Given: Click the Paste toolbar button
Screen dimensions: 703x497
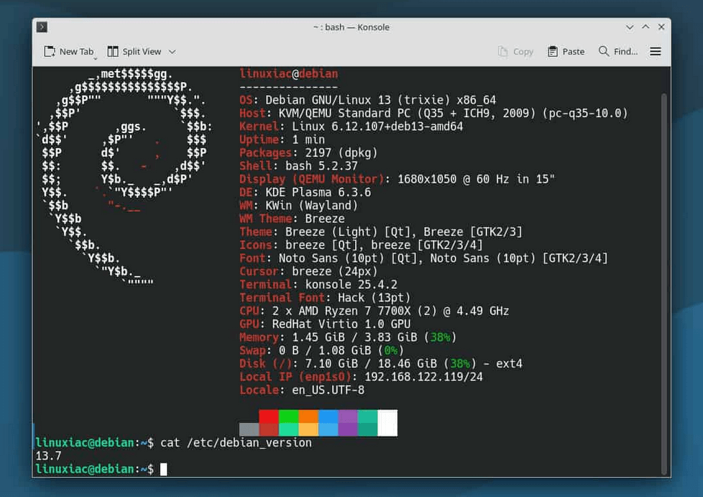Looking at the screenshot, I should pos(566,52).
